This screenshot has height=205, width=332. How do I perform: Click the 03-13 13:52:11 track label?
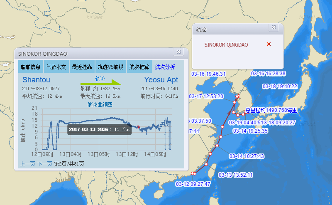pos(235,175)
